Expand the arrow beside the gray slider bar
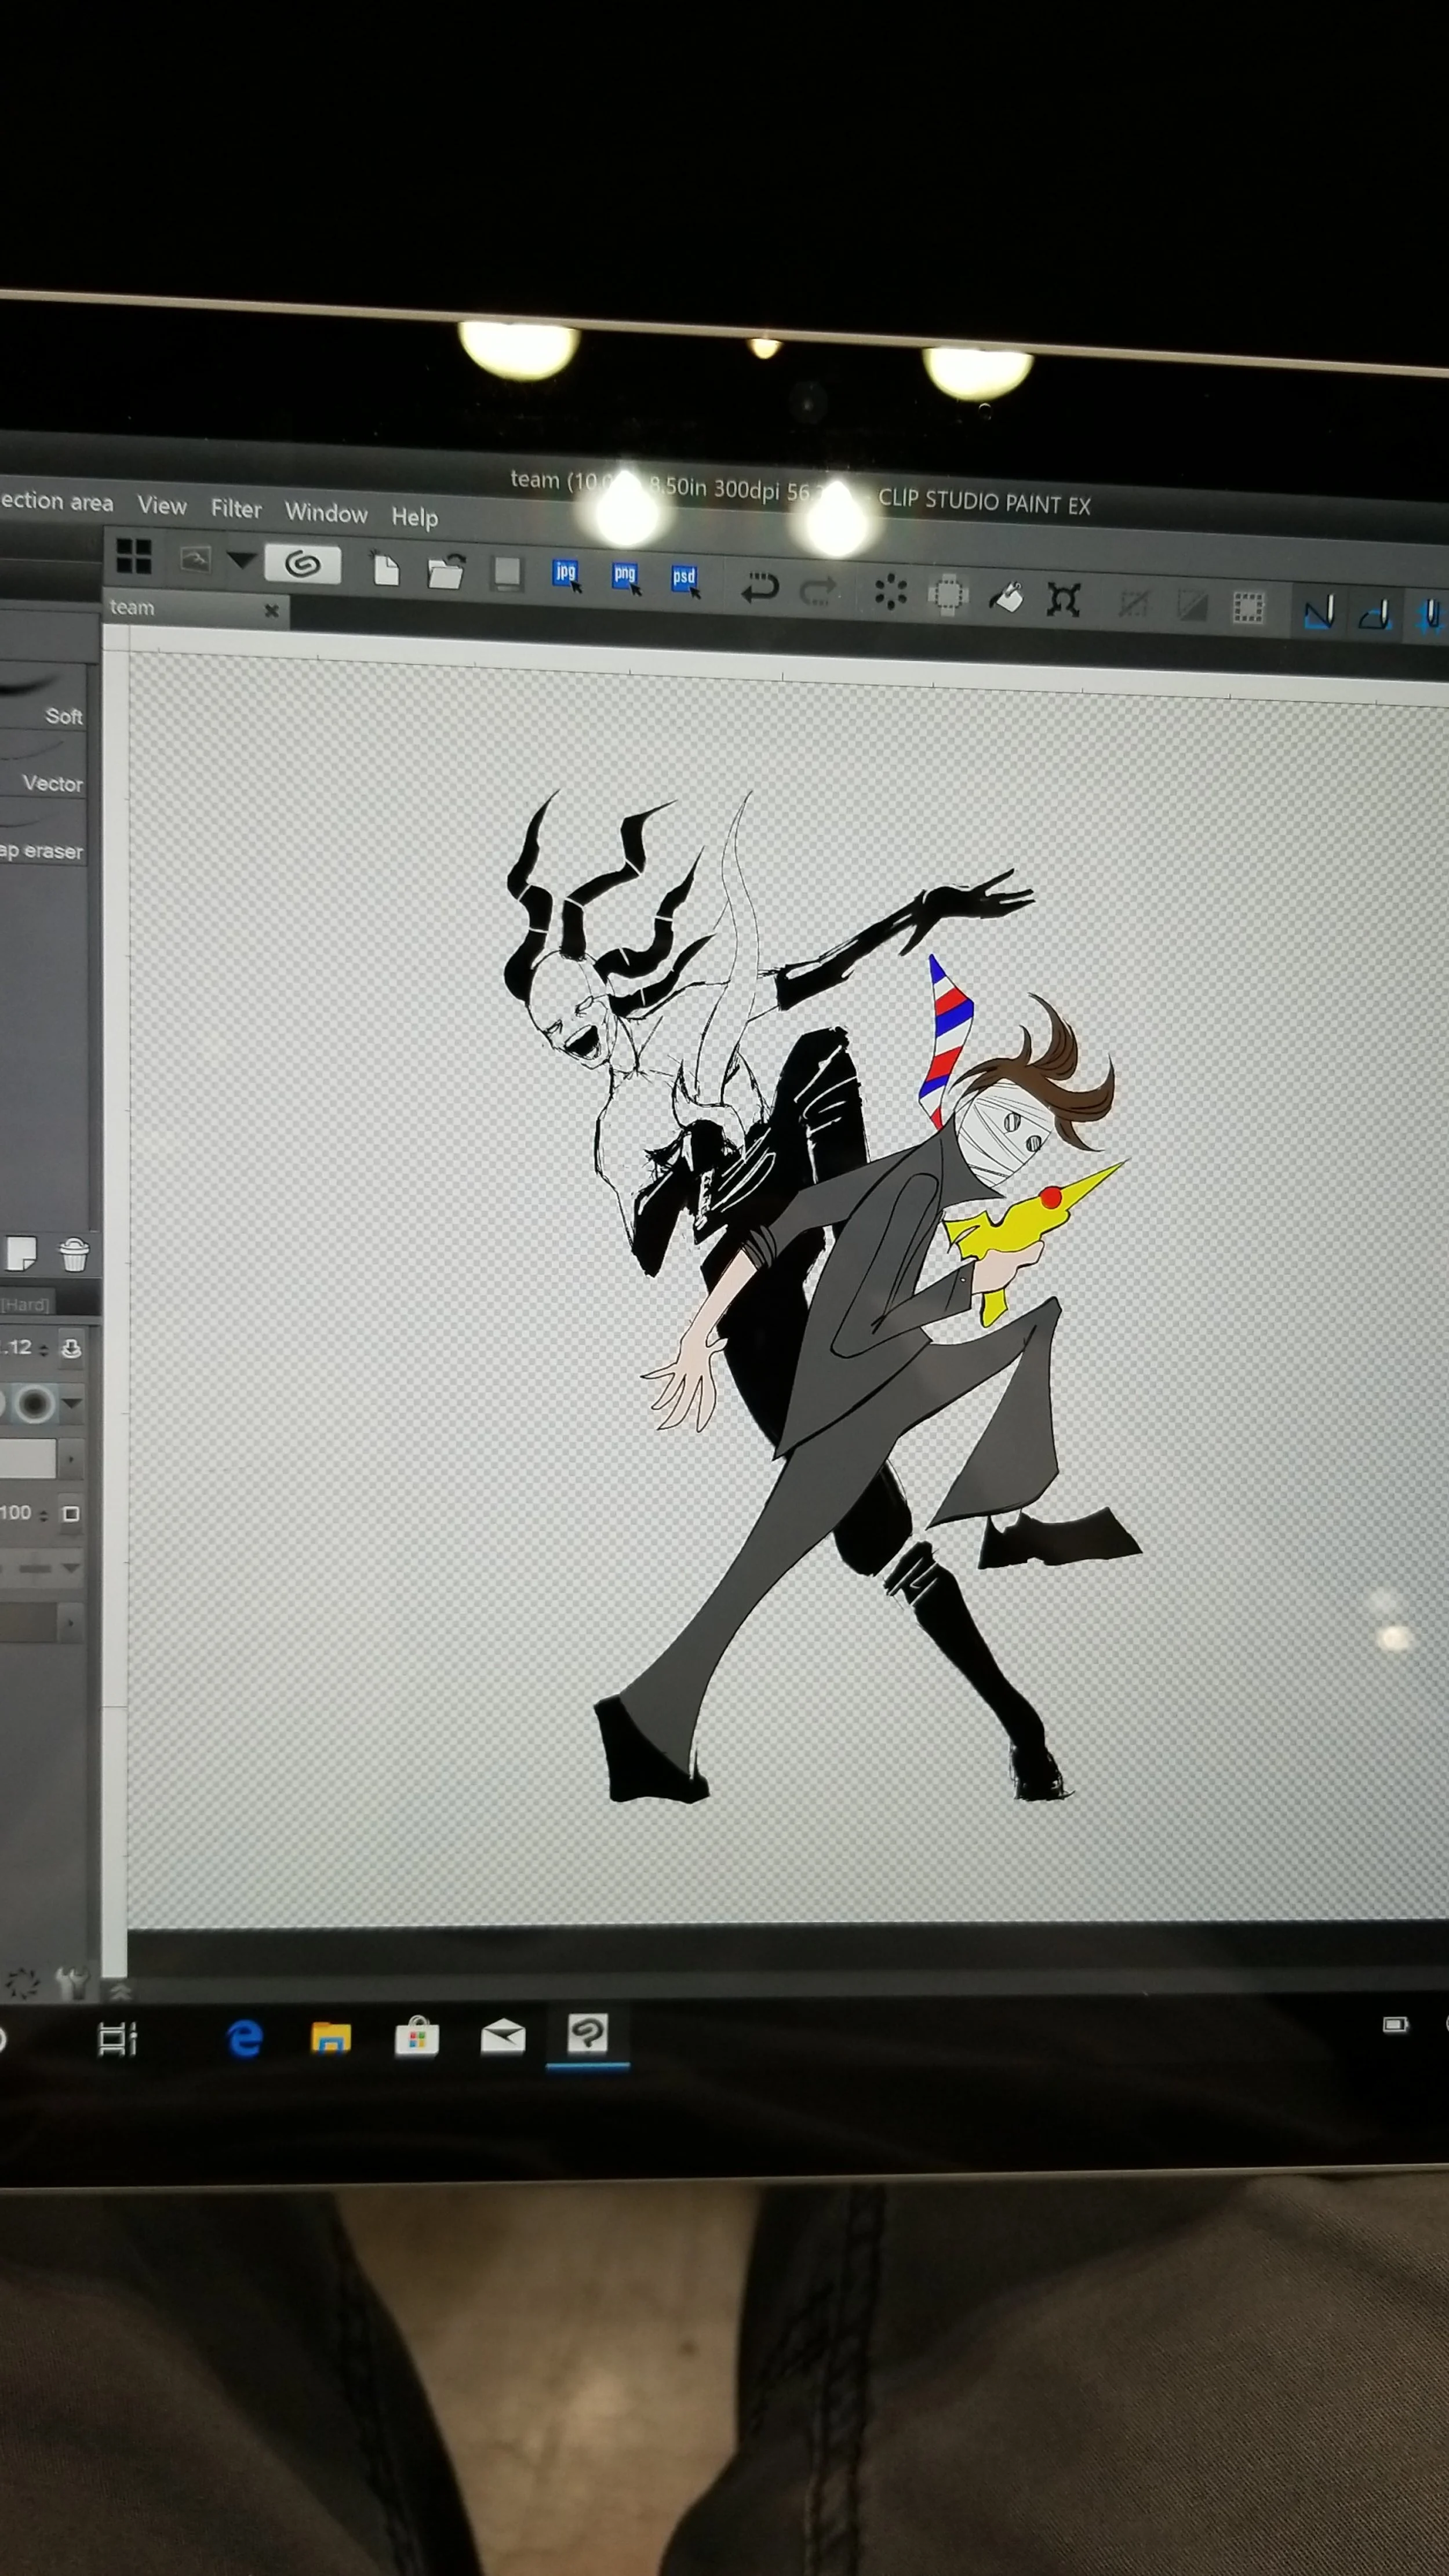The width and height of the screenshot is (1449, 2576). coord(71,1461)
